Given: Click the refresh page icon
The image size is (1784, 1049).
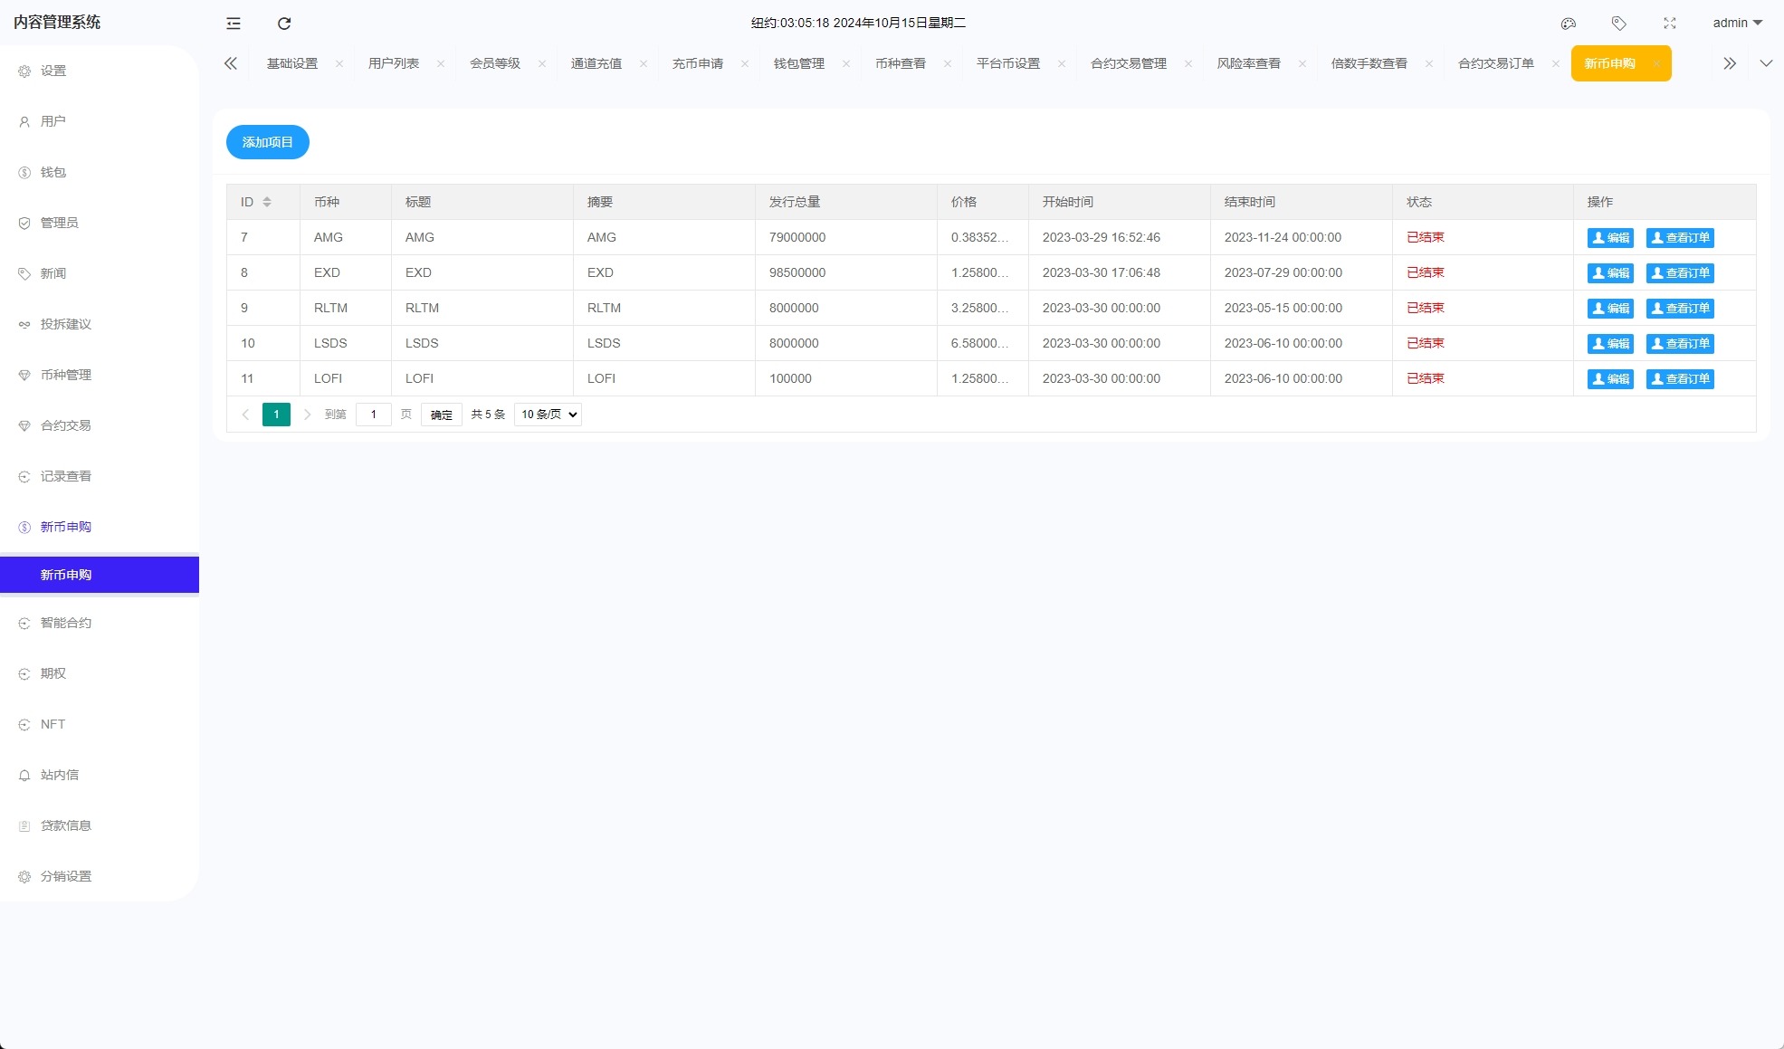Looking at the screenshot, I should tap(284, 24).
